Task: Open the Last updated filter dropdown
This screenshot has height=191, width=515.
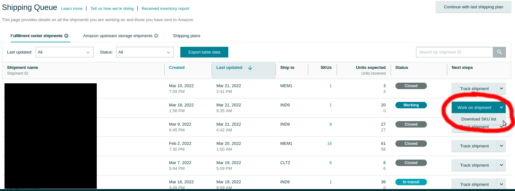Action: 64,52
